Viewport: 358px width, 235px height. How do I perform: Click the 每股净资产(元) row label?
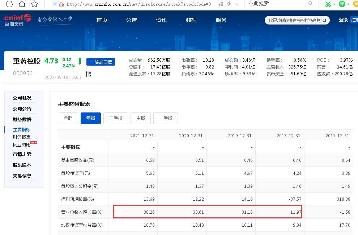[75, 173]
